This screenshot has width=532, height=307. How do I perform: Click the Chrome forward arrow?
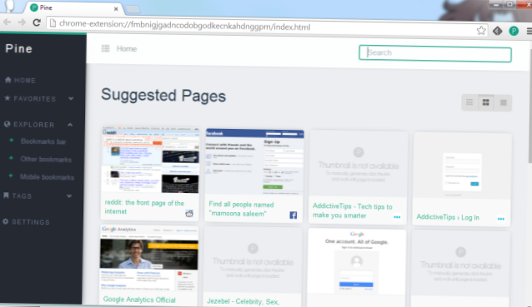tap(22, 22)
